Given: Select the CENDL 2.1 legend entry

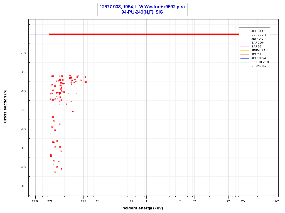Looking at the screenshot, I should [x=259, y=35].
